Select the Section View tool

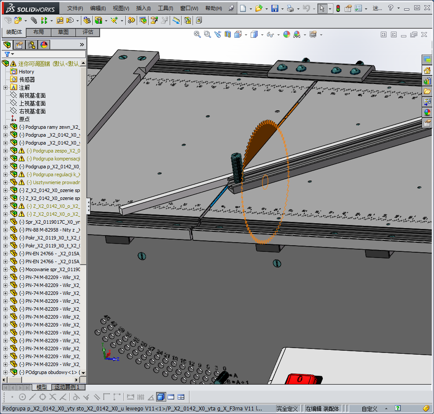pos(227,34)
